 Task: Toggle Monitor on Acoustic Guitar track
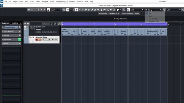coord(40,40)
